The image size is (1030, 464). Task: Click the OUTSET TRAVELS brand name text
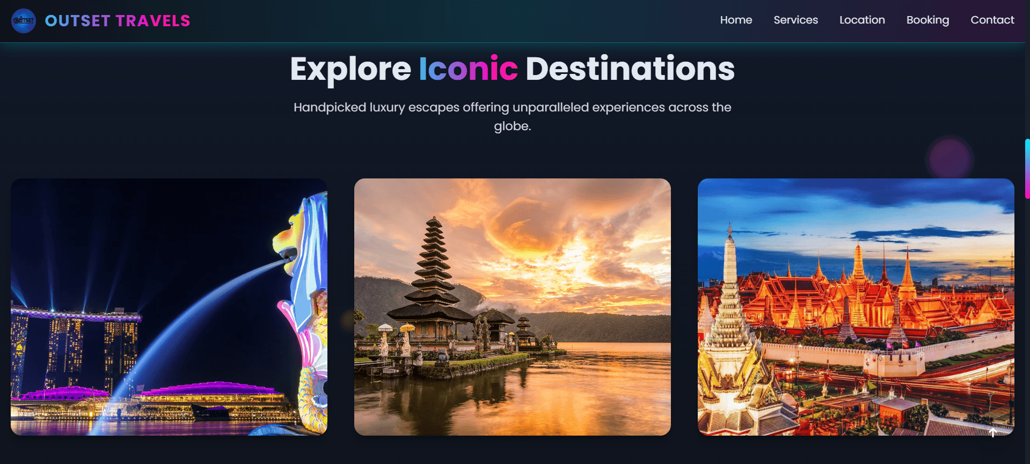point(118,21)
